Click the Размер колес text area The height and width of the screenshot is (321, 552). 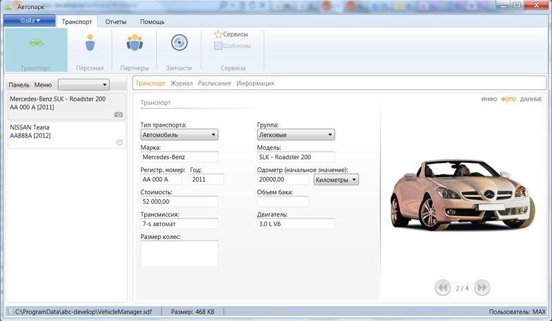[179, 253]
